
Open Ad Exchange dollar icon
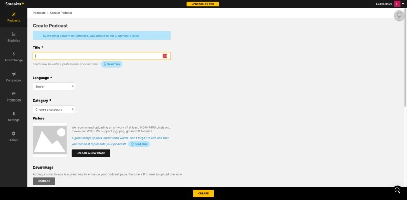[x=14, y=54]
